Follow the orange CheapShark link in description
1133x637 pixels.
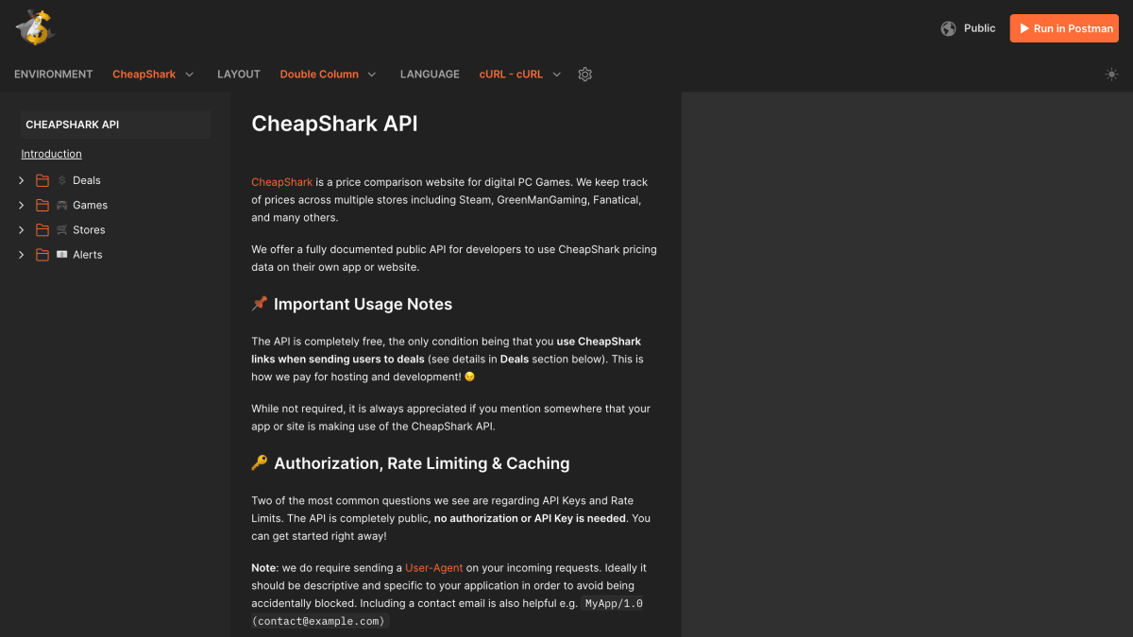pos(281,182)
